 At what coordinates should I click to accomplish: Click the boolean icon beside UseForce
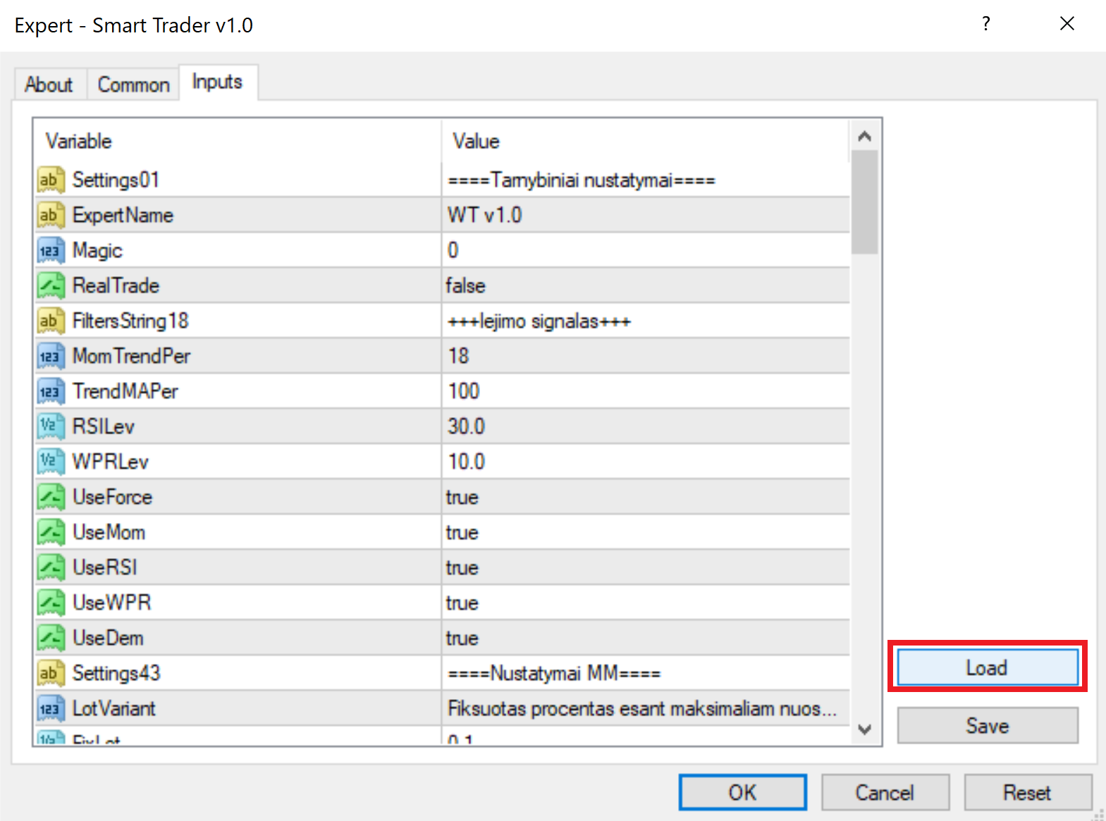(x=51, y=497)
